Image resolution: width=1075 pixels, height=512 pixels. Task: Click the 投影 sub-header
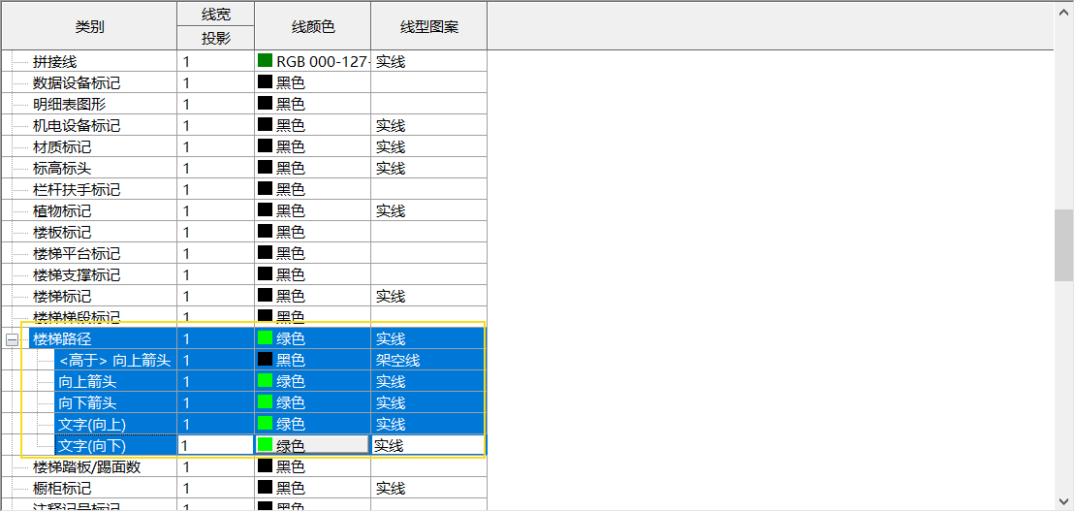[215, 38]
